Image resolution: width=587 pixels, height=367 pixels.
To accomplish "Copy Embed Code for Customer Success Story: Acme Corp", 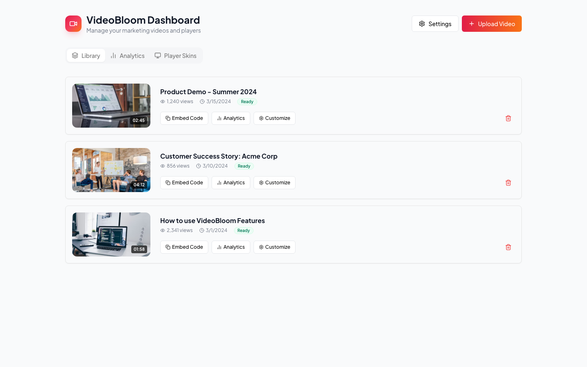I will pyautogui.click(x=184, y=183).
